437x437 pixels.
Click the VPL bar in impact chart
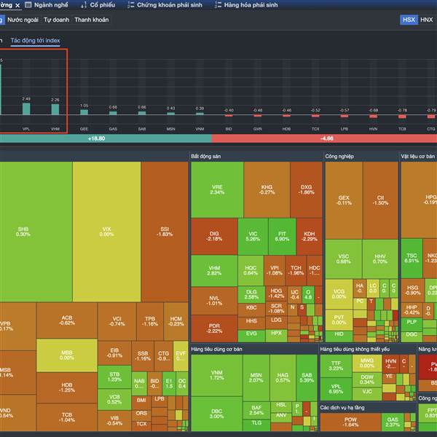[x=26, y=109]
